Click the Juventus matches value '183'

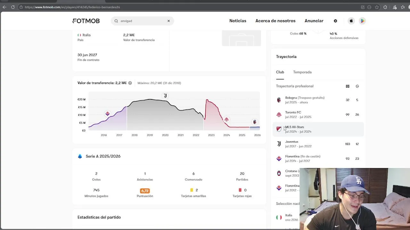click(x=348, y=144)
